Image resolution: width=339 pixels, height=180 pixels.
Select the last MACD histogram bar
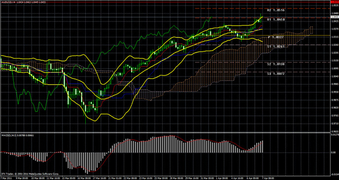pos(263,146)
